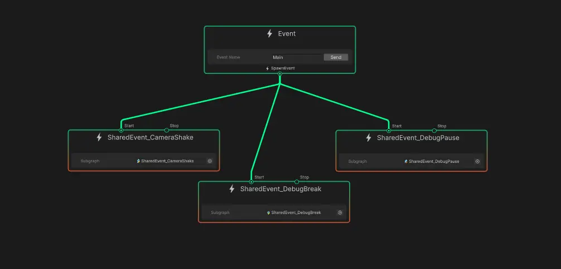The height and width of the screenshot is (269, 561).
Task: Select the SharedEvent_CameraShake node title
Action: (x=150, y=137)
